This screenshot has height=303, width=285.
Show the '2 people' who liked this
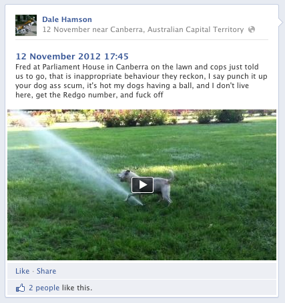[44, 288]
